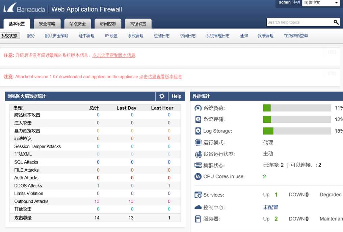Click the cluster status icon
Viewport: 343px width, 232px height.
(198, 165)
